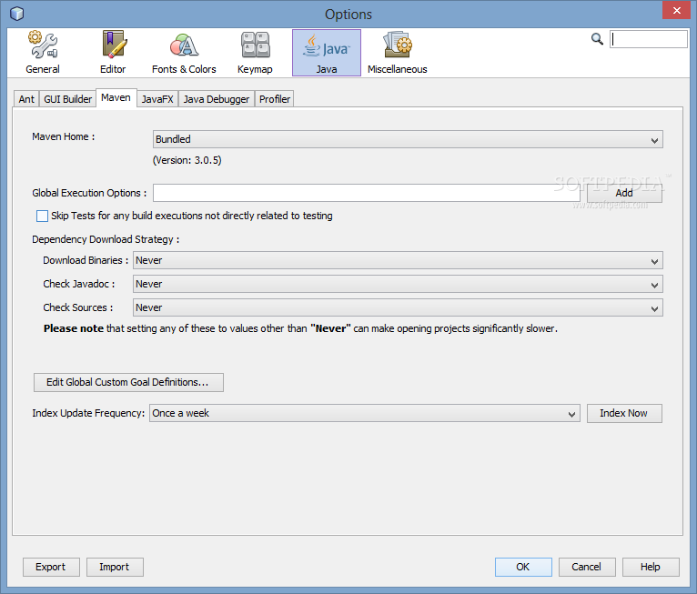Click Edit Global Custom Goal Definitions
The height and width of the screenshot is (594, 697).
click(x=128, y=382)
